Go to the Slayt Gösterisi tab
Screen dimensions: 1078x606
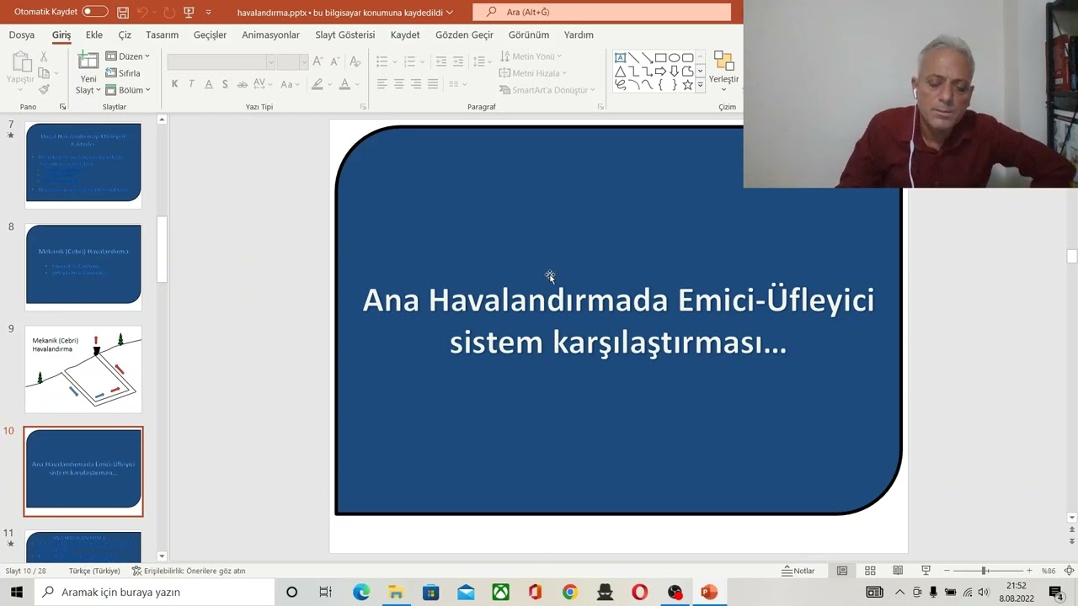(344, 35)
